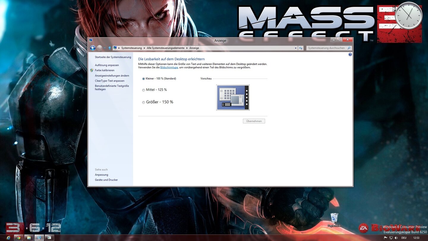
Task: Click the desktop clock gadget
Action: (x=409, y=15)
